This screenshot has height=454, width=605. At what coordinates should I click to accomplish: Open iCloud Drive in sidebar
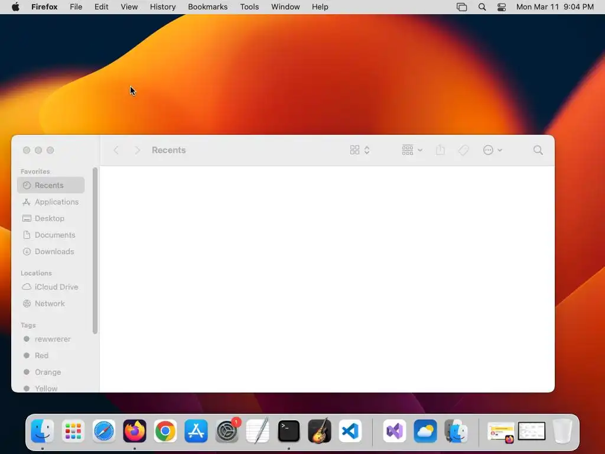51,287
